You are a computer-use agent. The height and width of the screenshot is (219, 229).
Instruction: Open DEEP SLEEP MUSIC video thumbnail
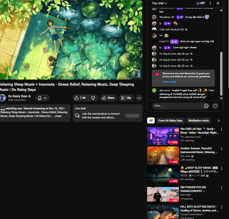tap(163, 175)
